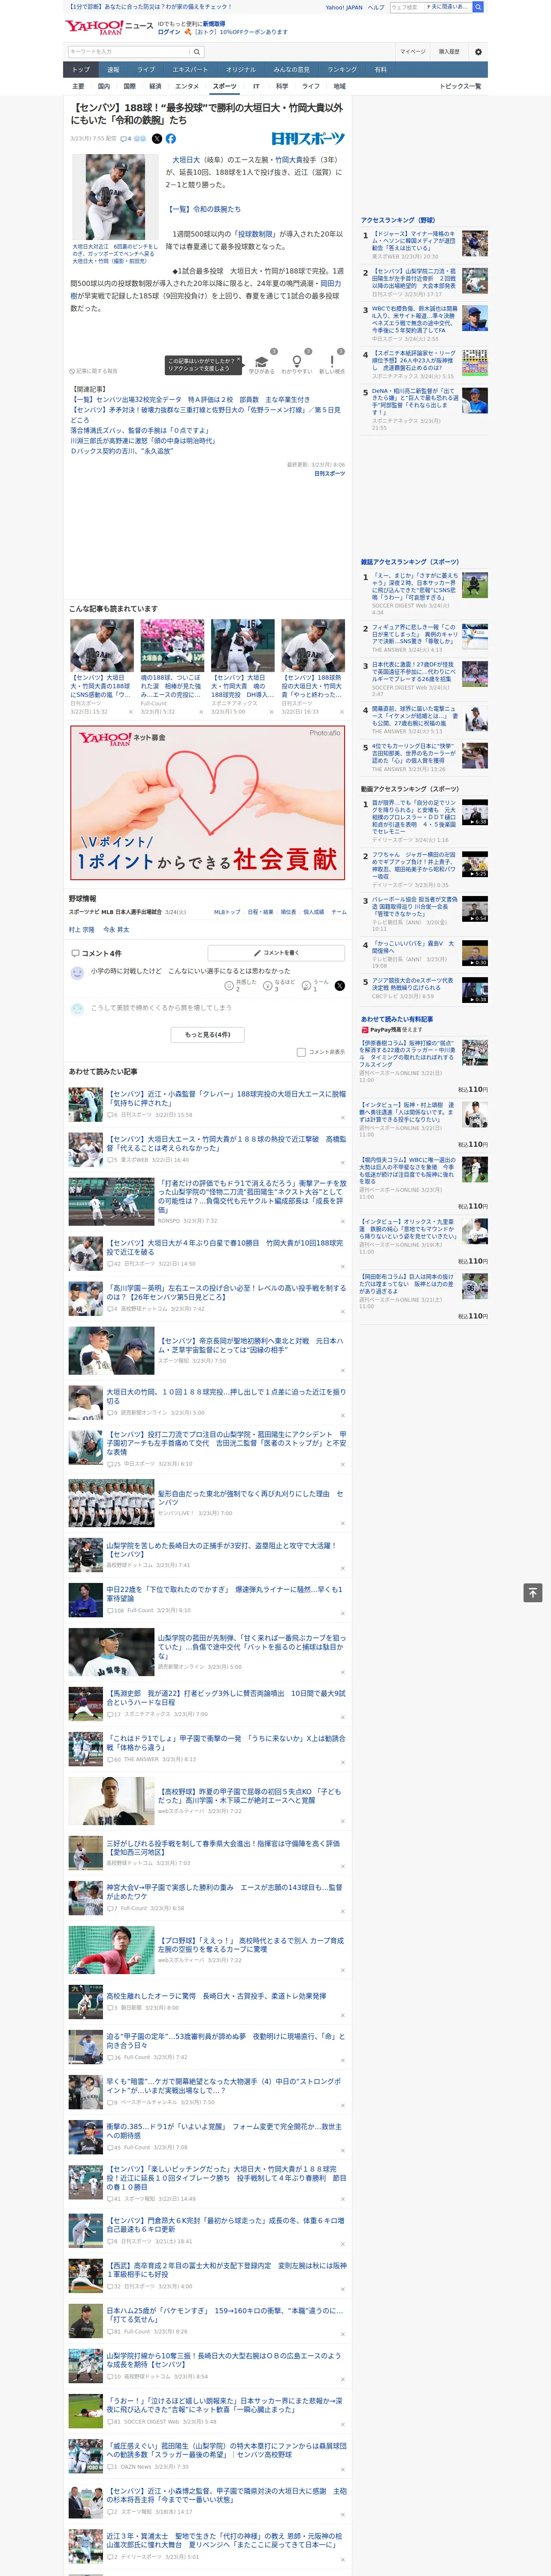Viewport: 551px width, 2576px height.
Task: Open video ranking item 1 thumbnail with 6:38 duration
Action: click(475, 812)
